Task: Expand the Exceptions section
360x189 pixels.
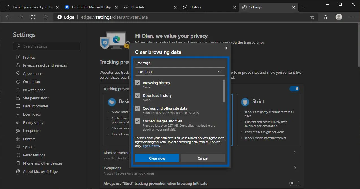Action: tap(295, 168)
